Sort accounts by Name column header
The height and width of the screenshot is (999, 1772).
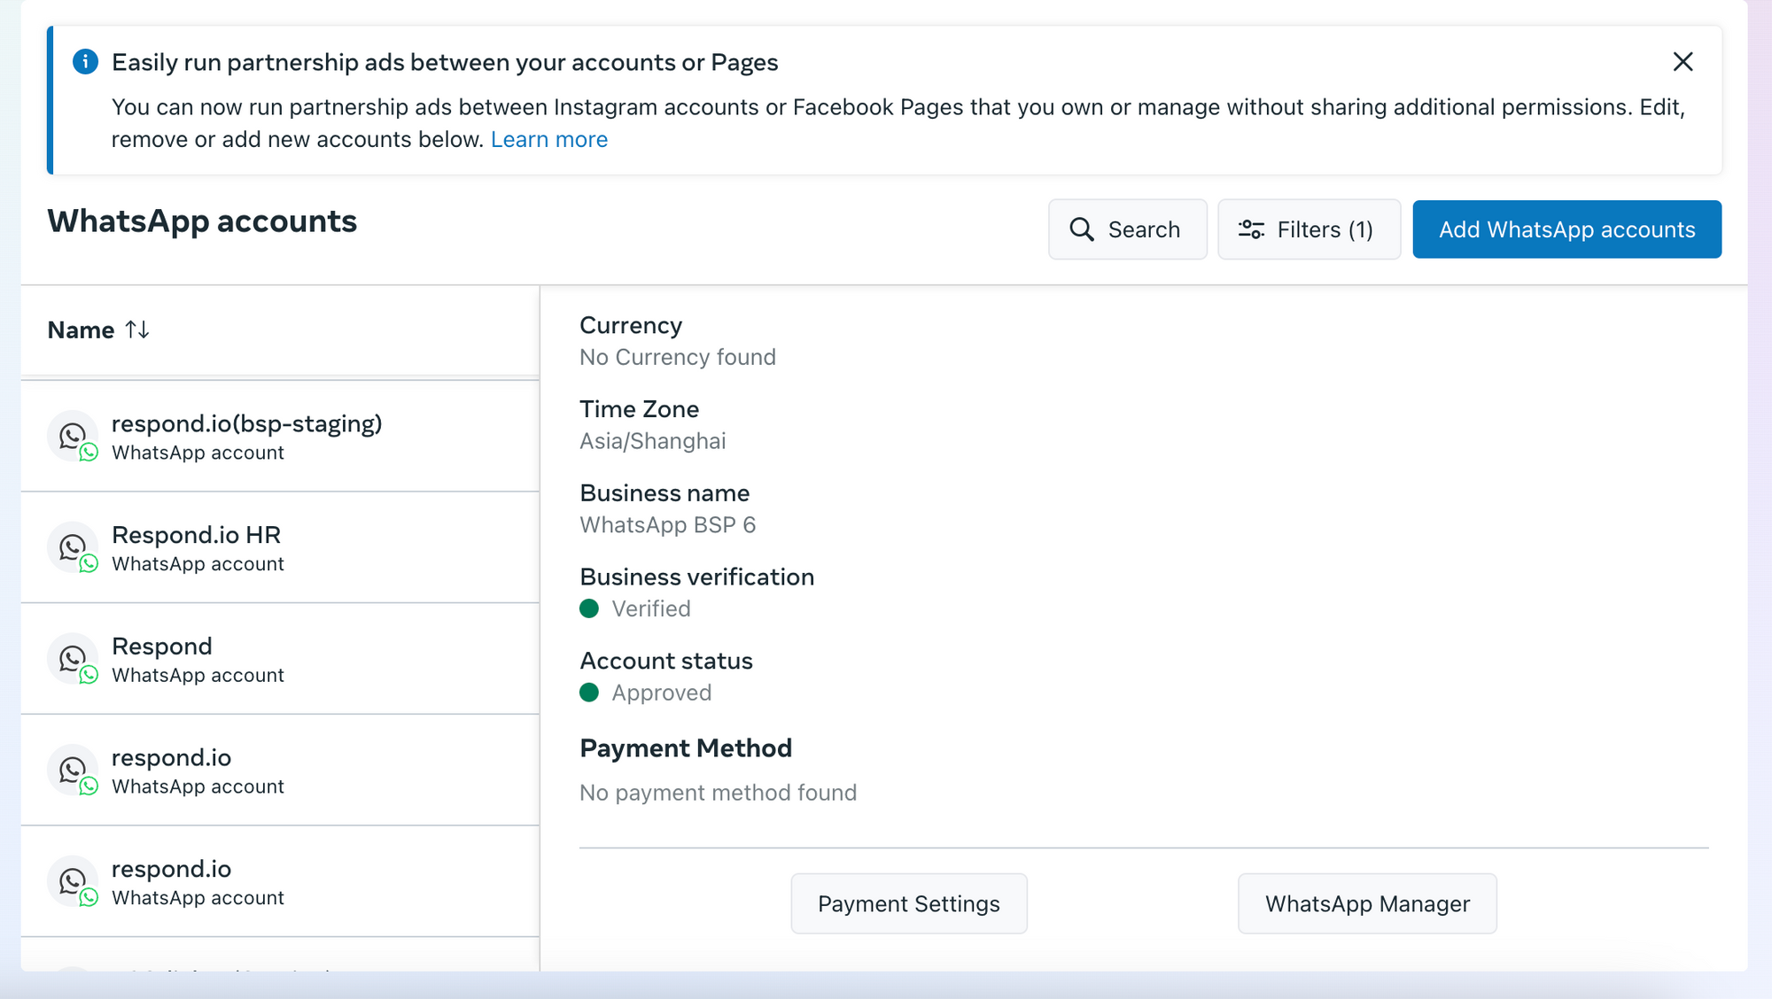click(x=81, y=330)
